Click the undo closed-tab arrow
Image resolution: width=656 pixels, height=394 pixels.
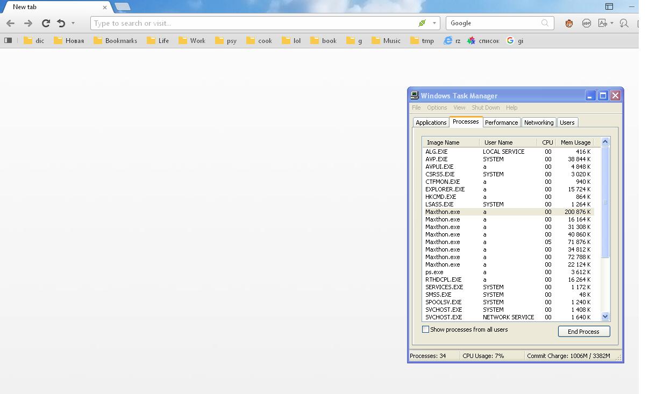point(61,23)
